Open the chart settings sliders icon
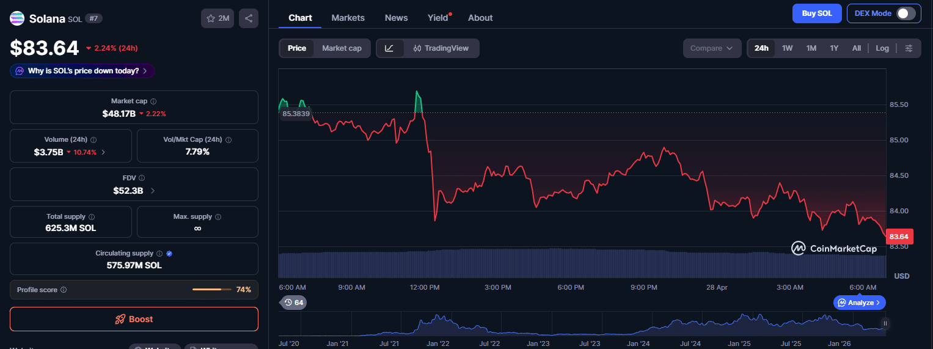The width and height of the screenshot is (933, 349). (909, 48)
